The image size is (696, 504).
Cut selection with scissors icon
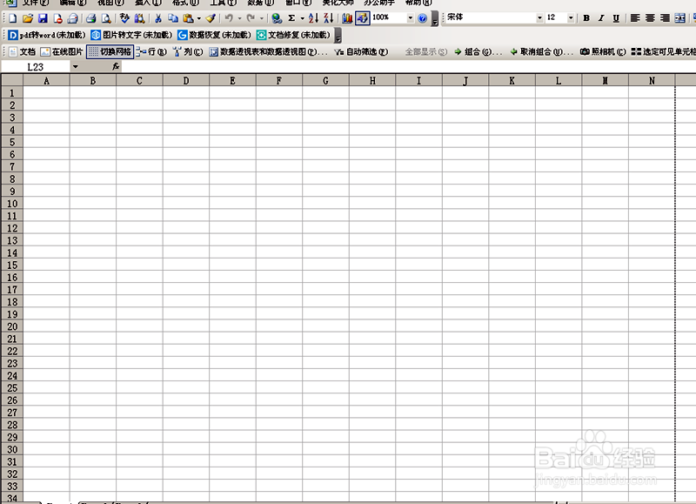pos(158,18)
